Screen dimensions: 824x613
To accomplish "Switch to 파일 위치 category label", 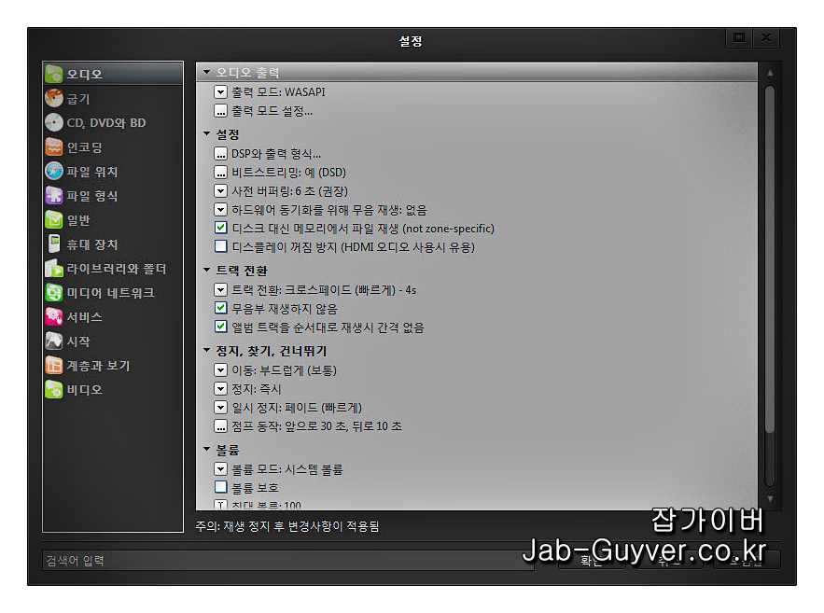I will (x=92, y=172).
